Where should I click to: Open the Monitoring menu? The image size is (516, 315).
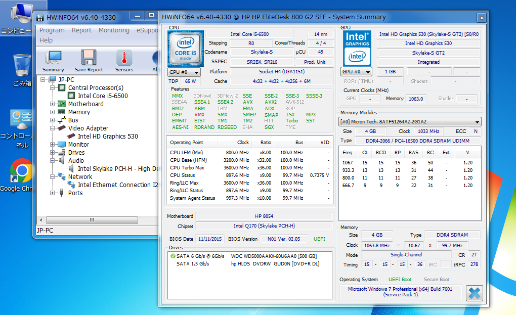114,30
